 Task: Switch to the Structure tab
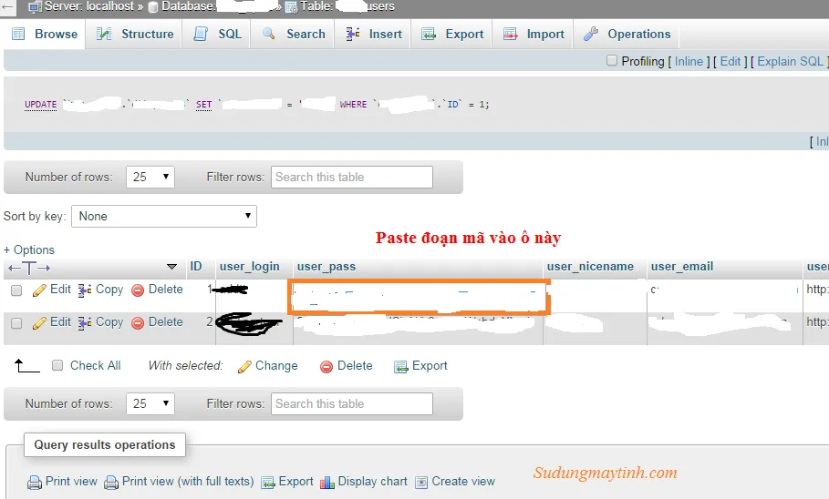tap(135, 34)
